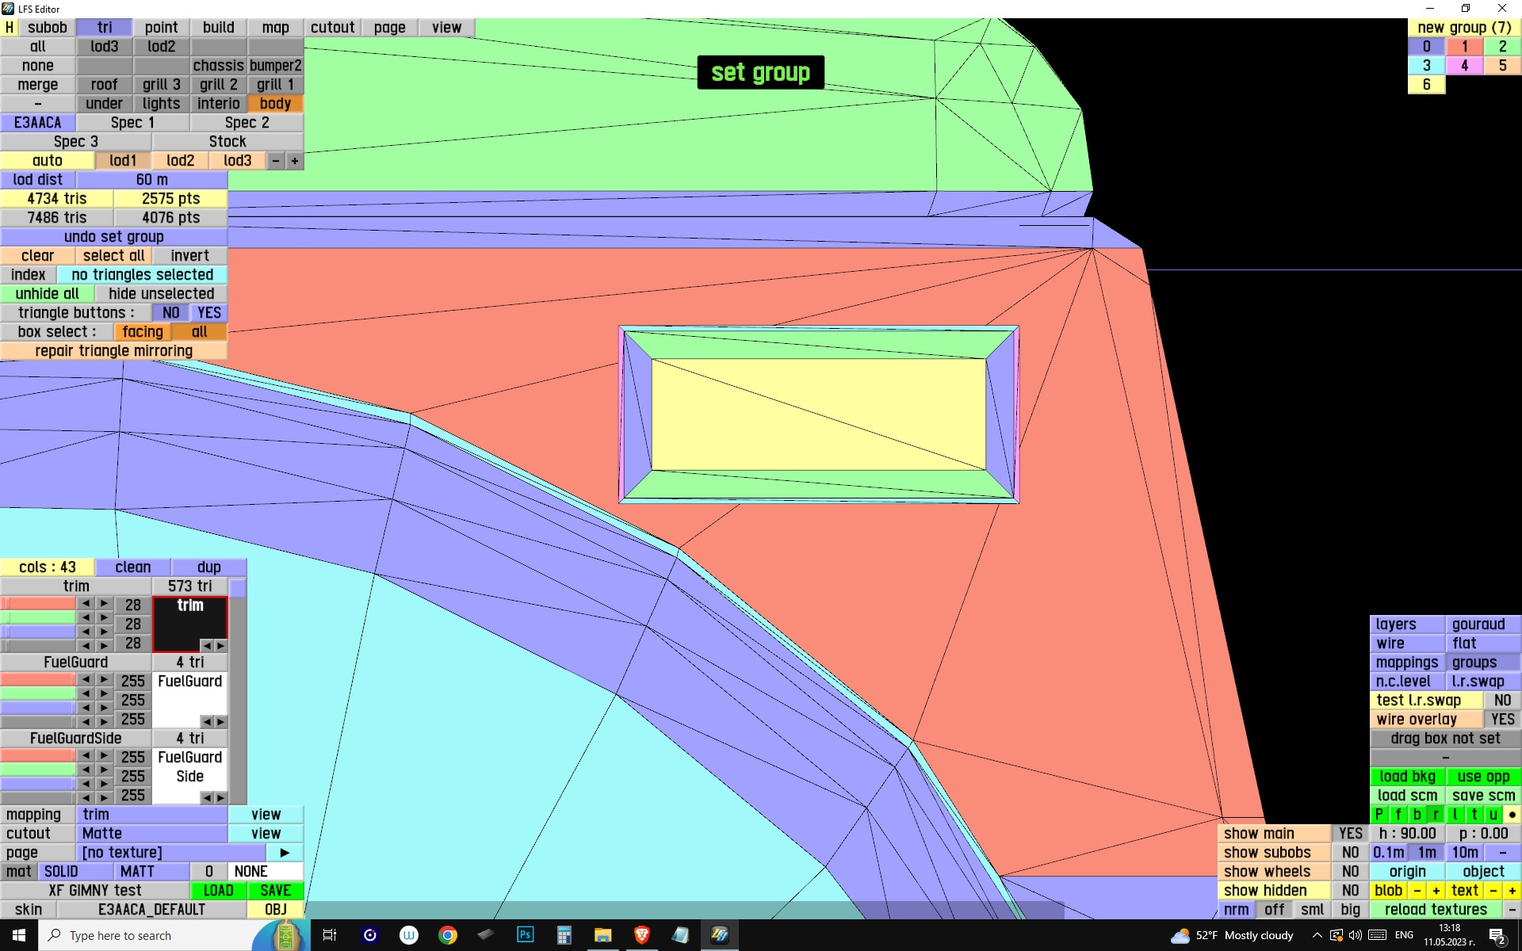Click the 'P' view preset button

(x=1379, y=814)
